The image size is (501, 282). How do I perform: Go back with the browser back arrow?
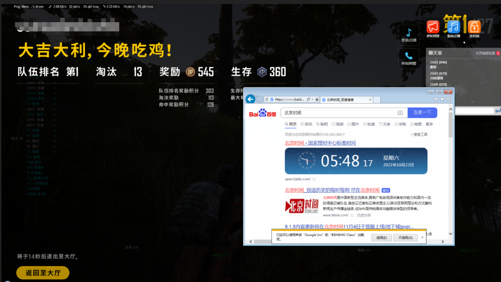(x=250, y=99)
